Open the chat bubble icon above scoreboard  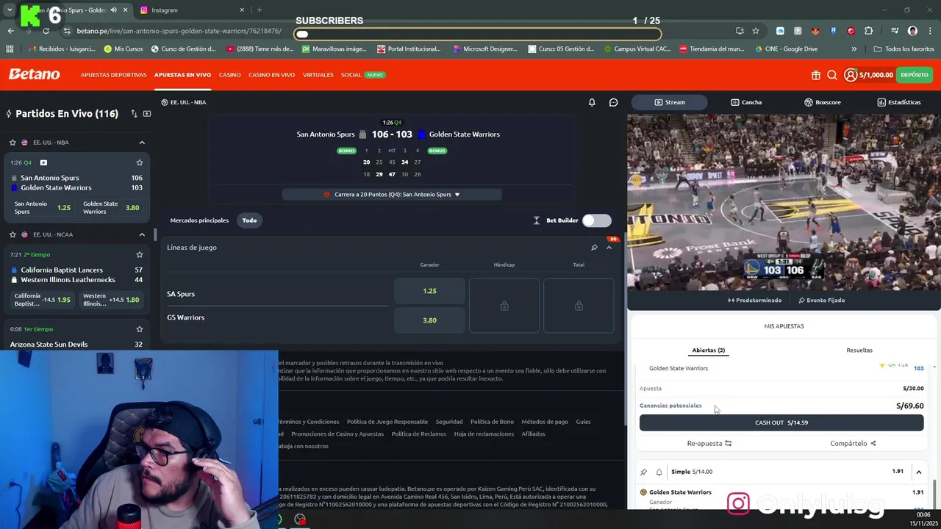614,102
